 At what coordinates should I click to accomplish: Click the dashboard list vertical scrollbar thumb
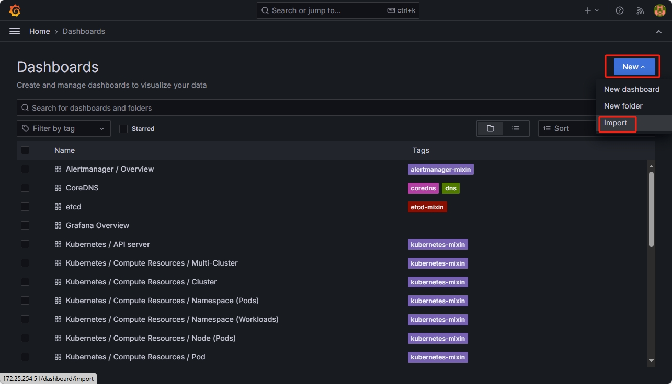pos(651,209)
